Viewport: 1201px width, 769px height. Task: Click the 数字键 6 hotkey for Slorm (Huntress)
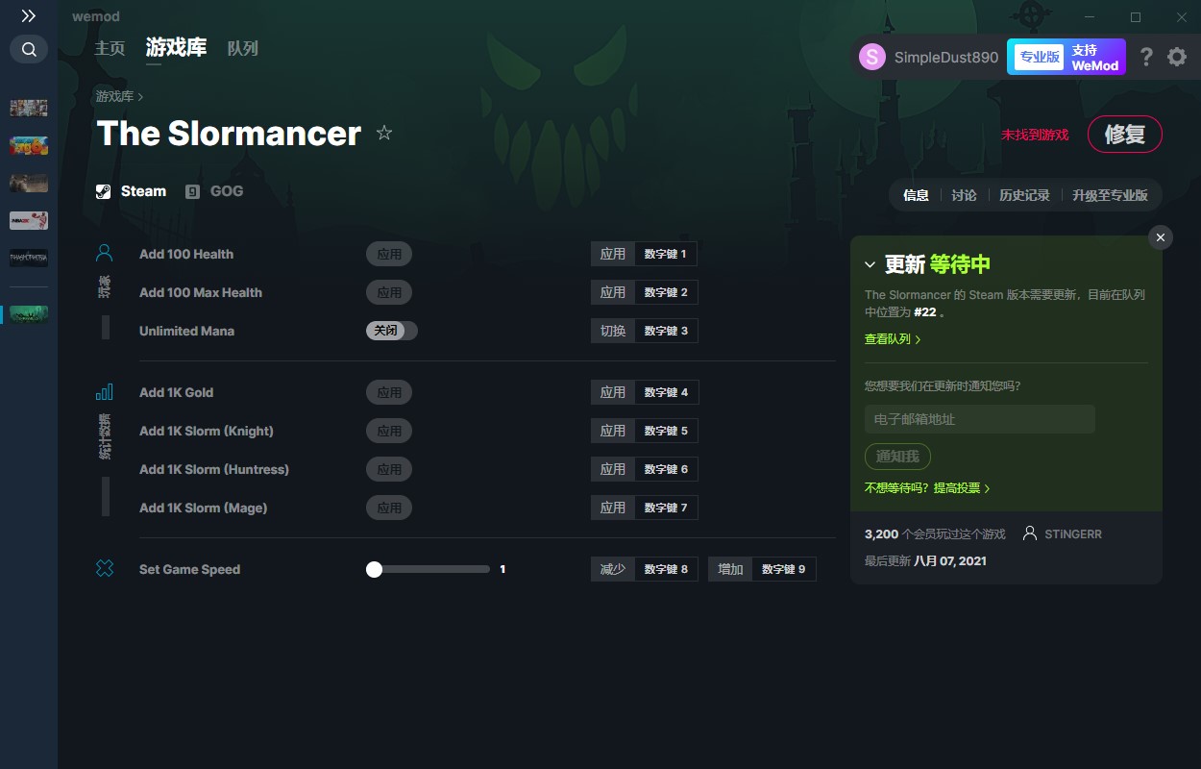(x=666, y=469)
